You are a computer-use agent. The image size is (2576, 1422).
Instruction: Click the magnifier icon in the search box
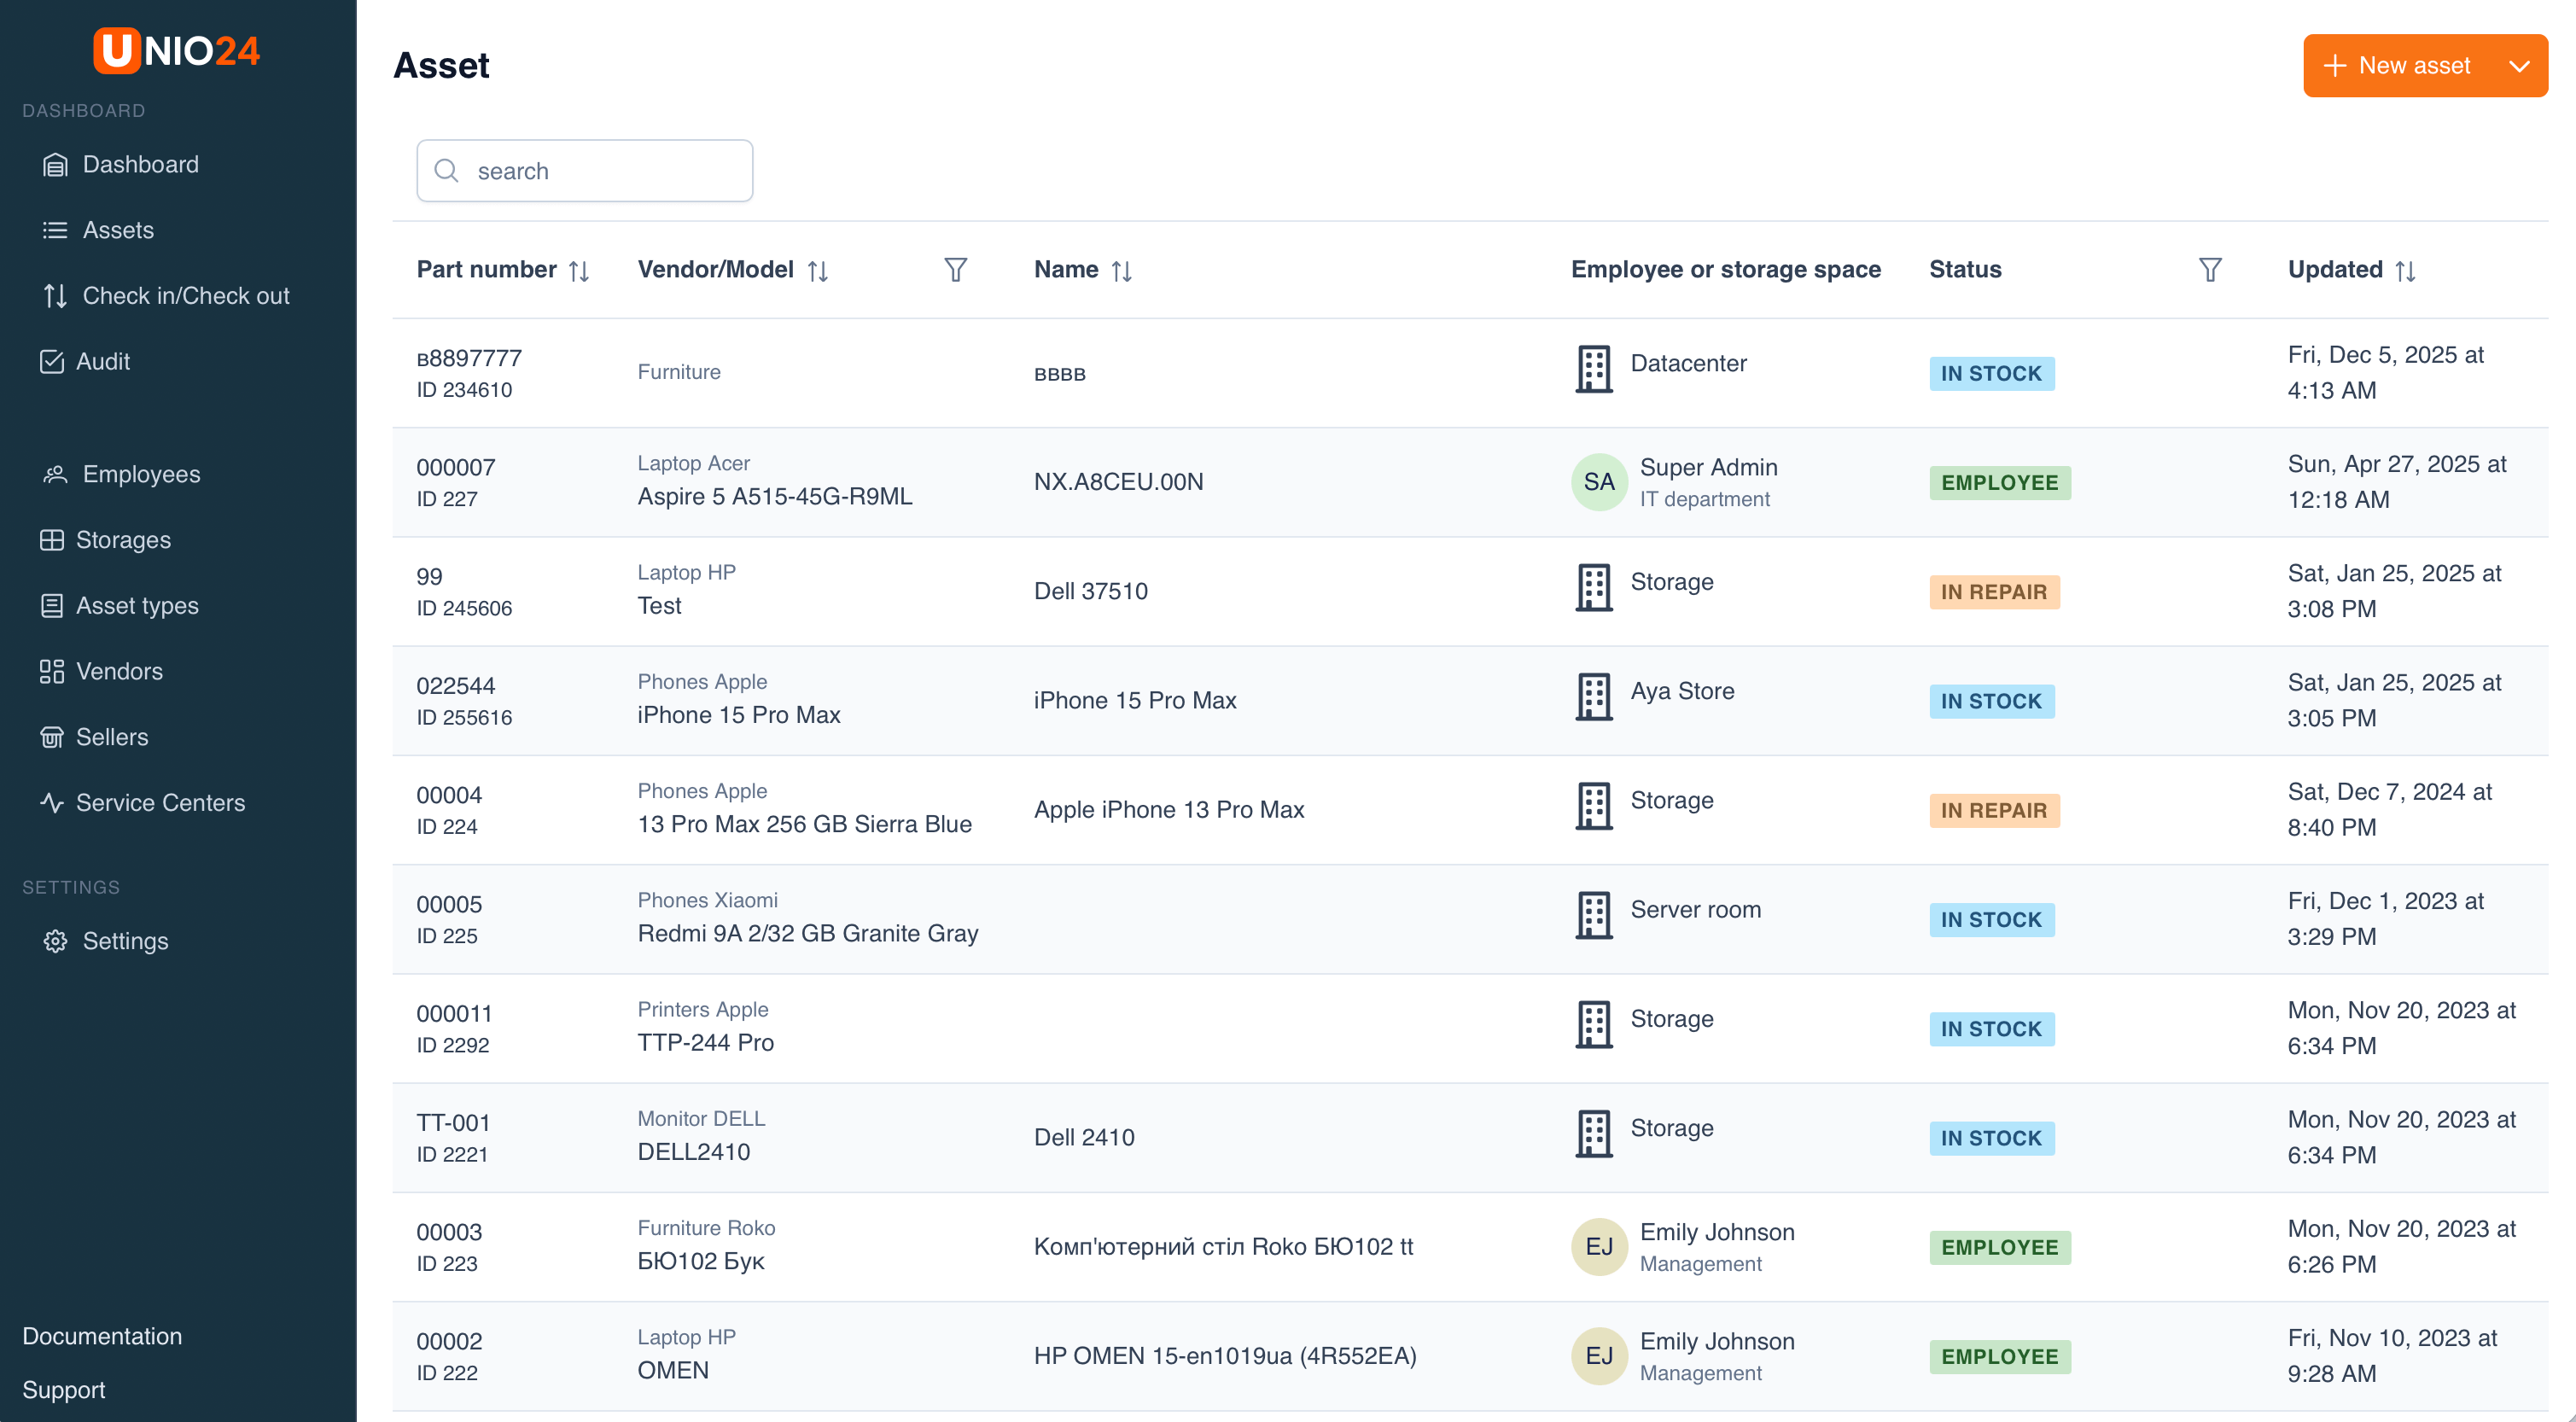click(446, 171)
